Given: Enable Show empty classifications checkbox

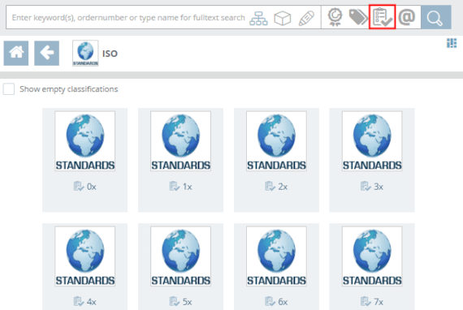Looking at the screenshot, I should click(x=9, y=89).
